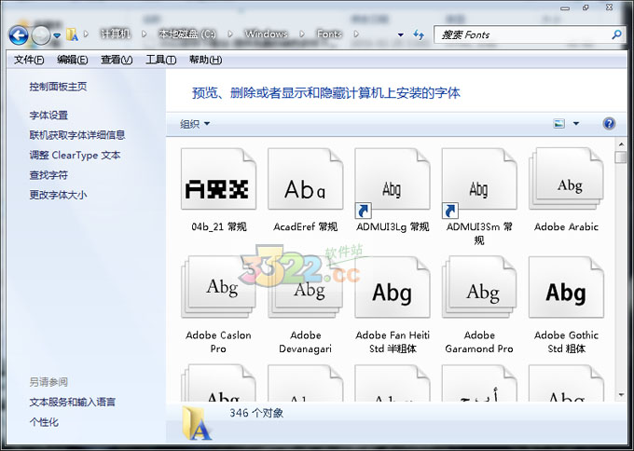
Task: Select Windows breadcrumb segment
Action: click(266, 34)
